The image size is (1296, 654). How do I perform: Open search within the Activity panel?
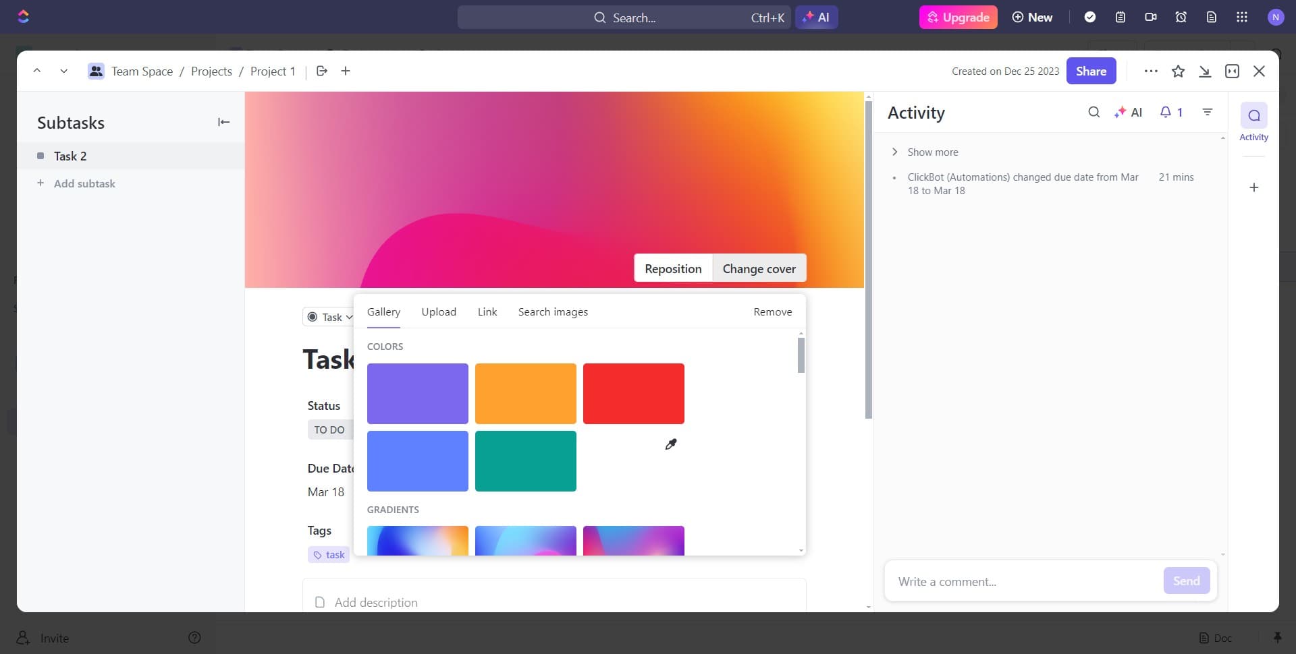click(1093, 112)
